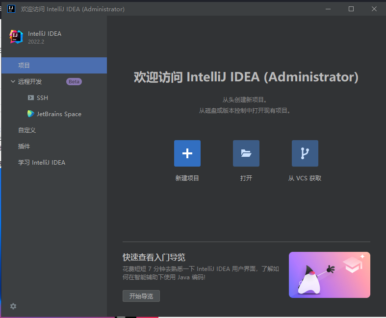Click the Beta badge next to 远程开发
Viewport: 386px width, 318px height.
(x=74, y=82)
